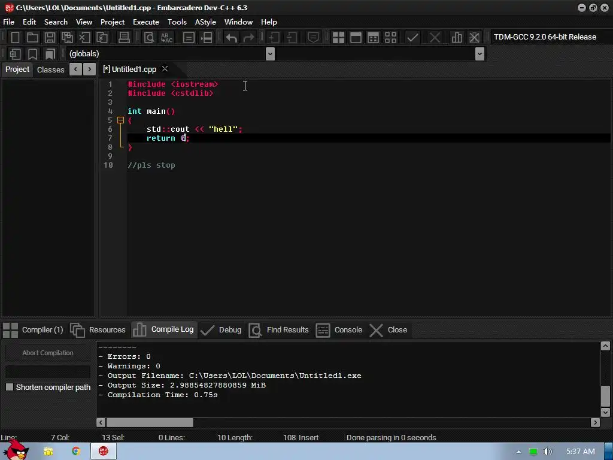Open Chrome from the taskbar
Viewport: 613px width, 460px height.
[76, 452]
